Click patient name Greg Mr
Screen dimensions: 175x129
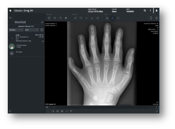tap(28, 11)
